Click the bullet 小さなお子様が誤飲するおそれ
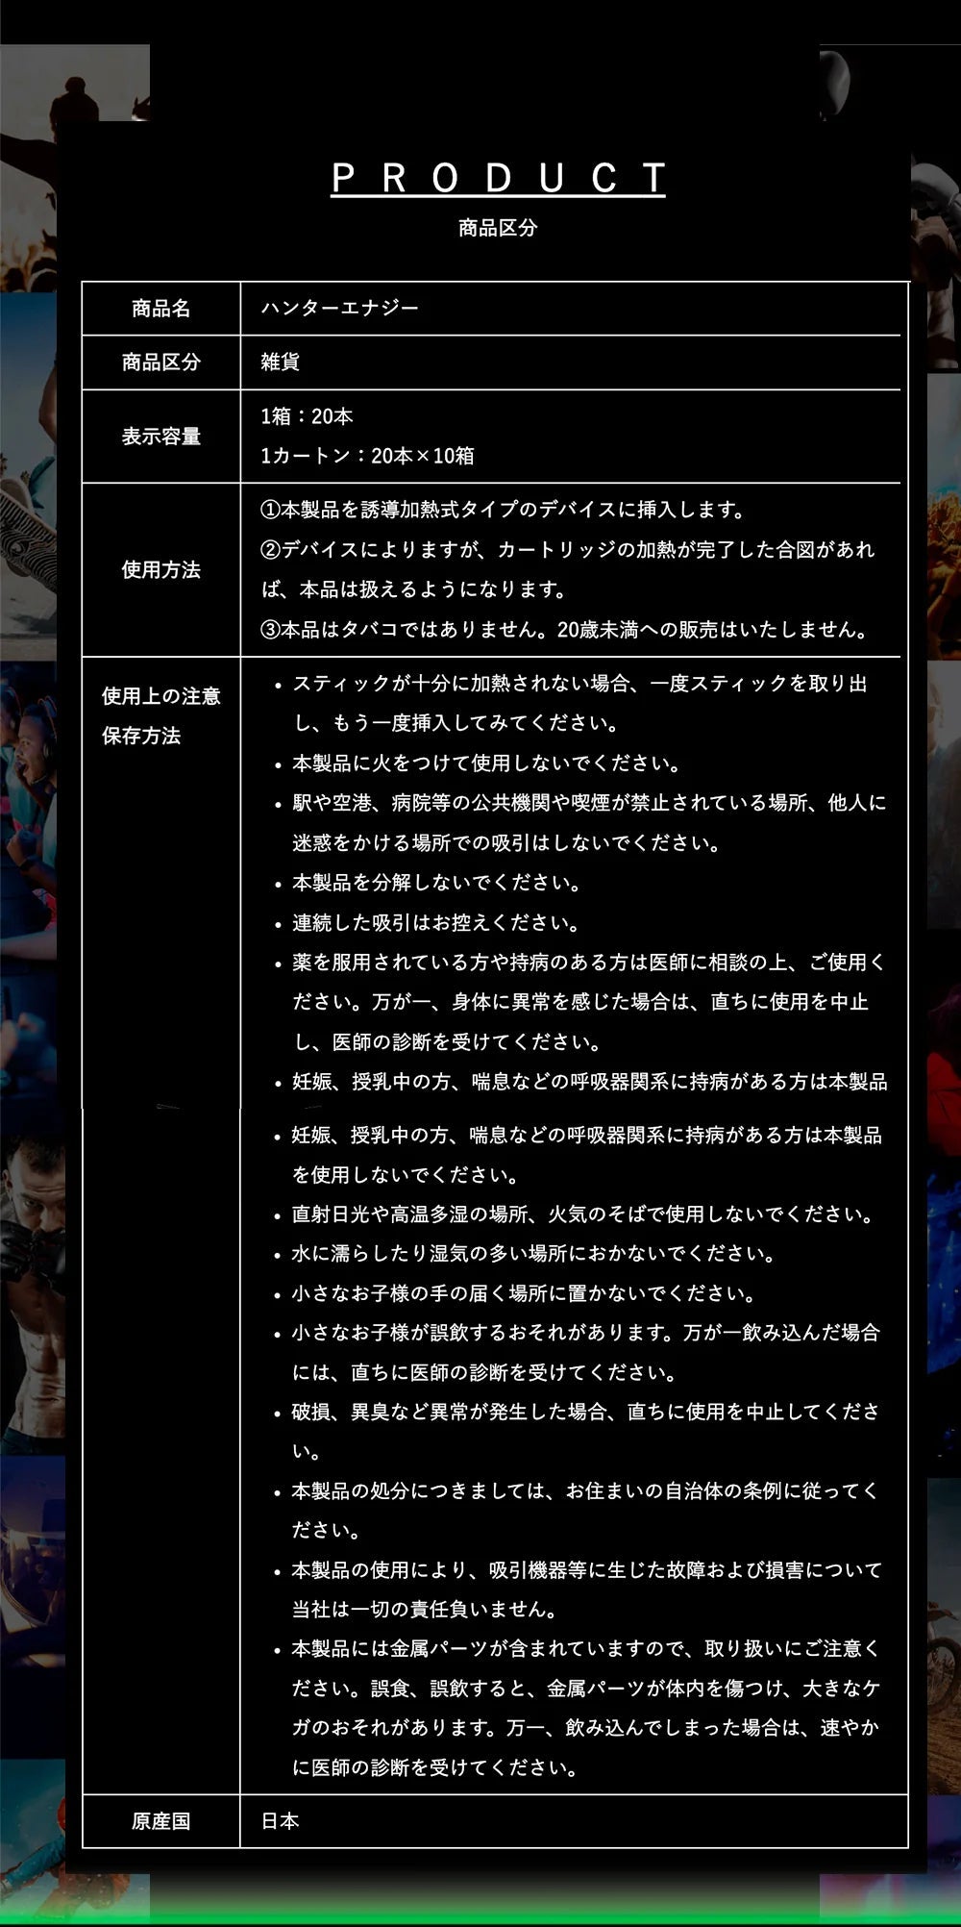This screenshot has width=961, height=1927. [x=586, y=1353]
